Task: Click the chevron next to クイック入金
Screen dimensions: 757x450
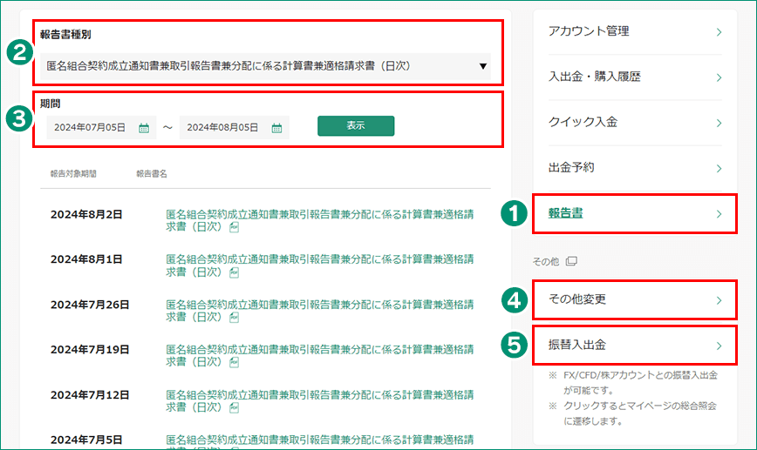Action: (719, 123)
